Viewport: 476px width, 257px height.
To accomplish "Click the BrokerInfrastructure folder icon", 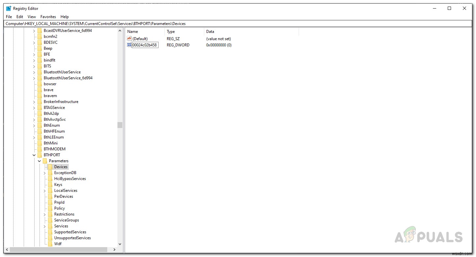I will (39, 102).
